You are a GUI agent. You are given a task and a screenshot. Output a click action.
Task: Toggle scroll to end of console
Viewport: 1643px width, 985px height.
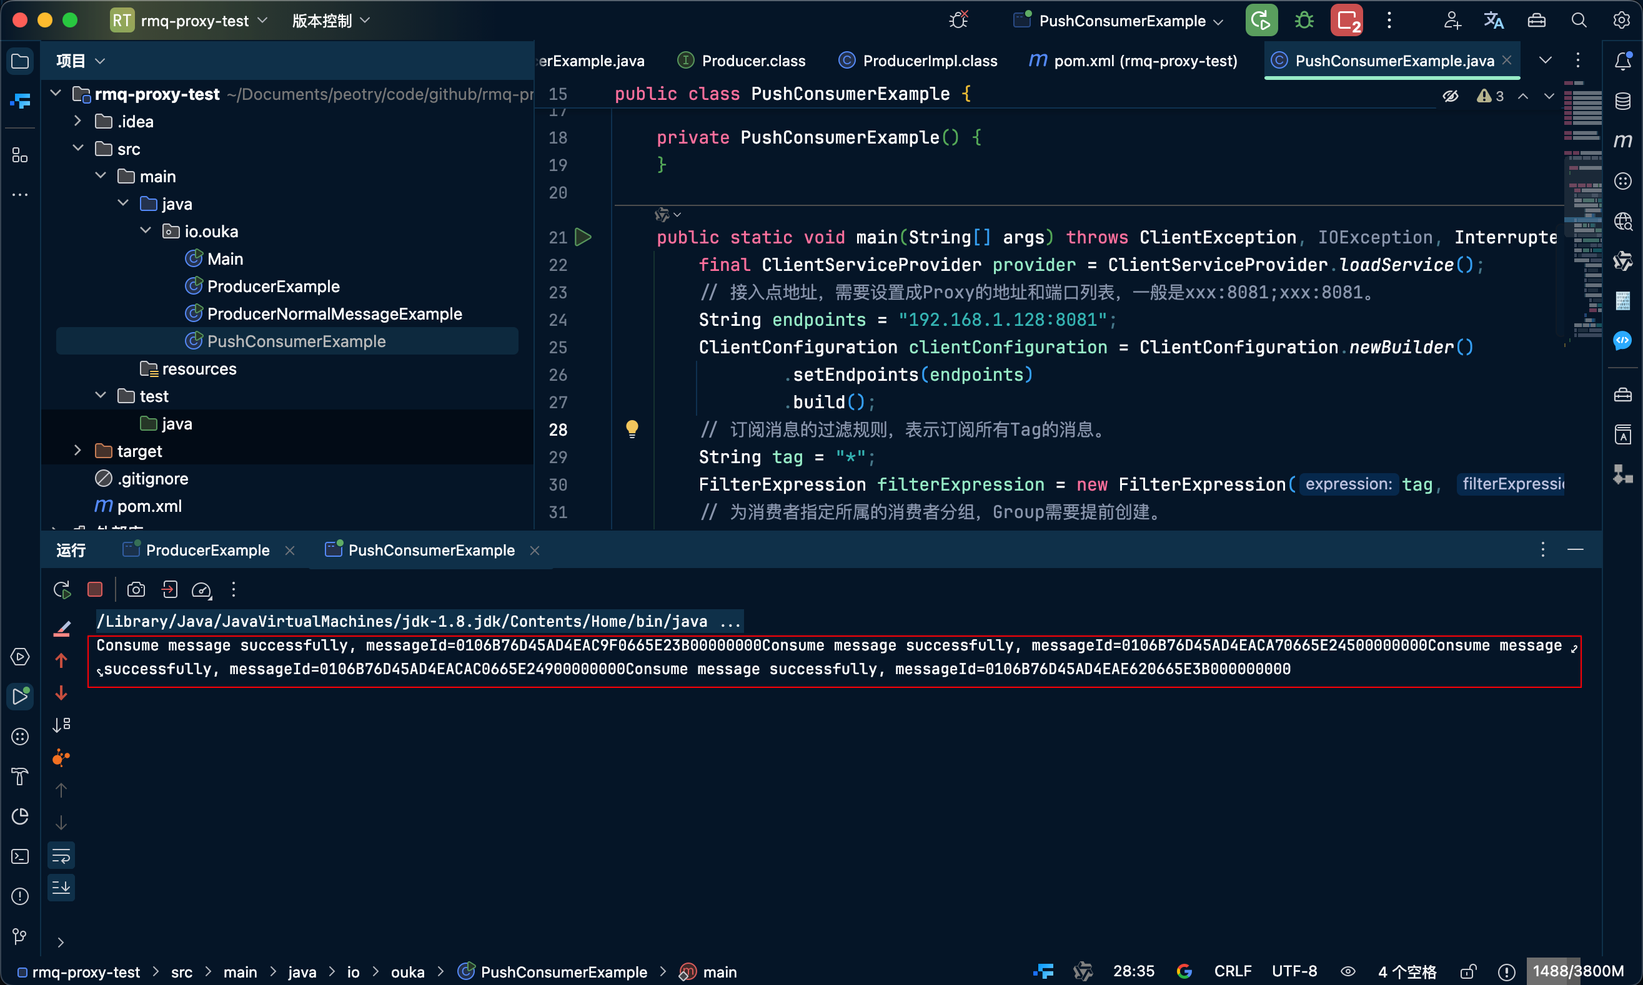tap(61, 888)
